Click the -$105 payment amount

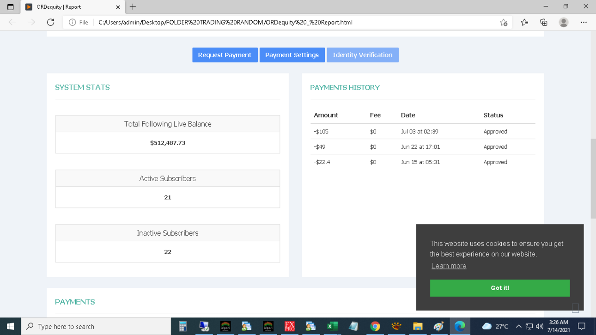(321, 132)
